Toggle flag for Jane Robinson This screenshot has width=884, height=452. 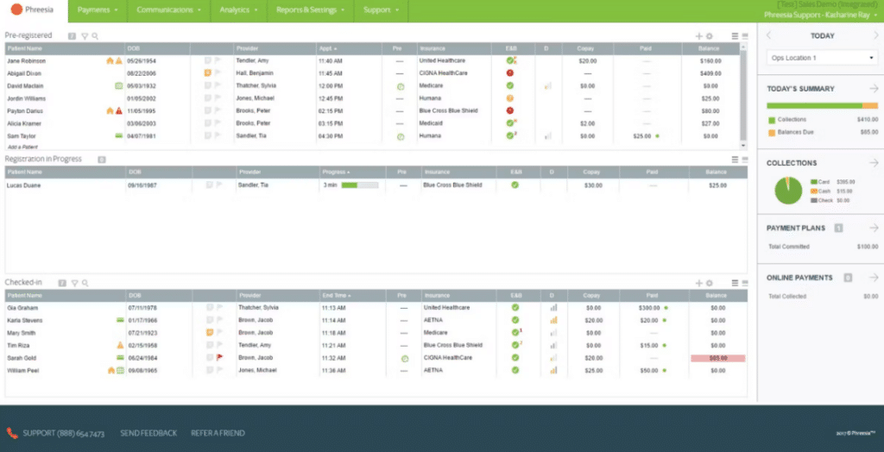pyautogui.click(x=217, y=60)
